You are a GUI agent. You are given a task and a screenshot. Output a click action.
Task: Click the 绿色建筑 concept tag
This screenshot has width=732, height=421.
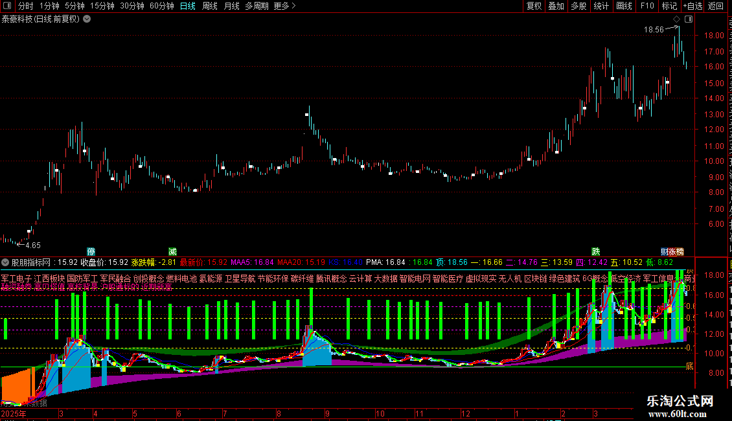(x=564, y=279)
